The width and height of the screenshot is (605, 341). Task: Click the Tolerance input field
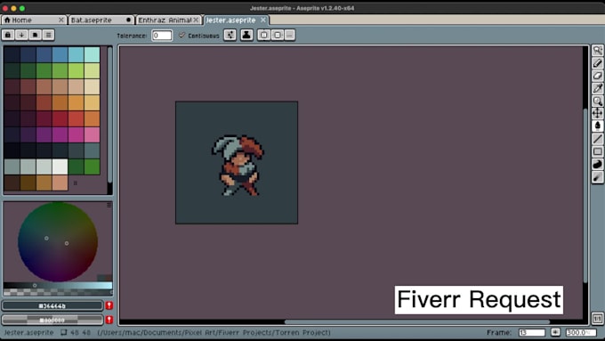coord(162,35)
